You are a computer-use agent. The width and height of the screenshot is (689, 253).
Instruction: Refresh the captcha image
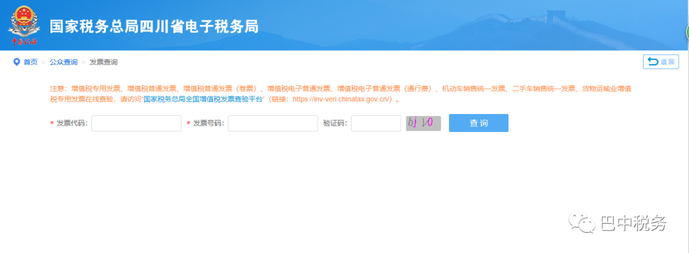(x=423, y=124)
